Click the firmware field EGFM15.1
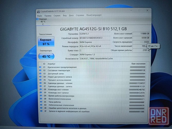 tap(95, 34)
